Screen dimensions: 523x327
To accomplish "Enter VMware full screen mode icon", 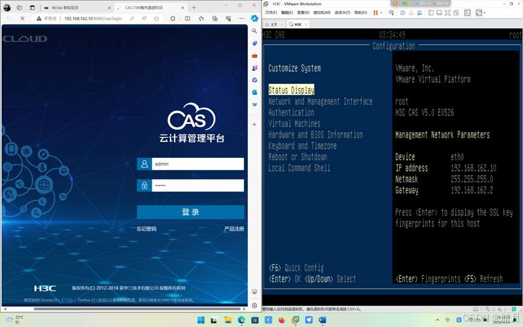I will click(447, 13).
